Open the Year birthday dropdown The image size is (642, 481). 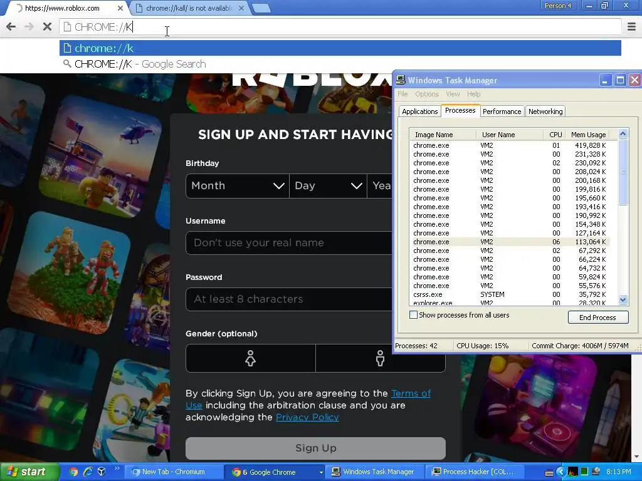(x=379, y=185)
